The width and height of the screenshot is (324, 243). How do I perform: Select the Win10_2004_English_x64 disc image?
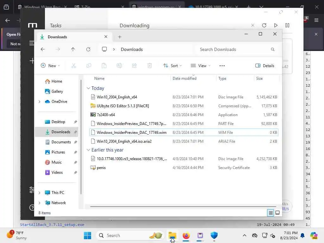point(184,97)
